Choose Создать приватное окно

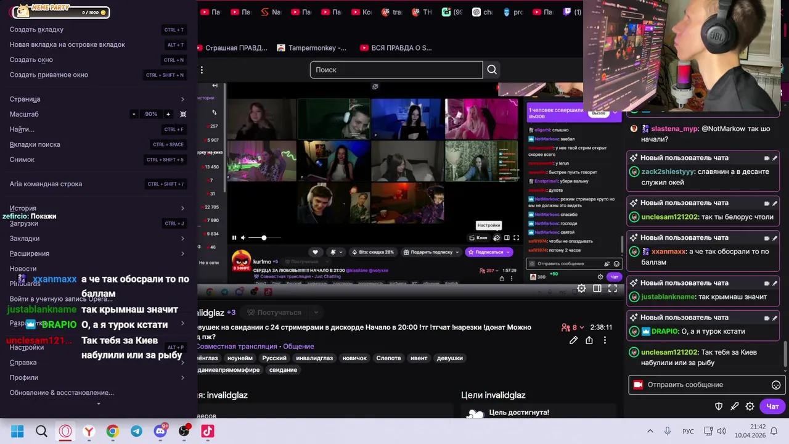[98, 75]
